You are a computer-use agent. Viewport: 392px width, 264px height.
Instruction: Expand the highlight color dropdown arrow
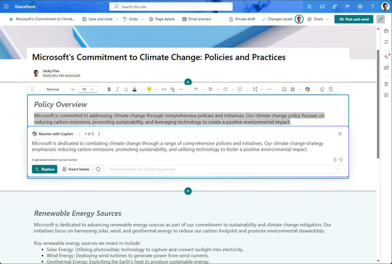tap(157, 89)
